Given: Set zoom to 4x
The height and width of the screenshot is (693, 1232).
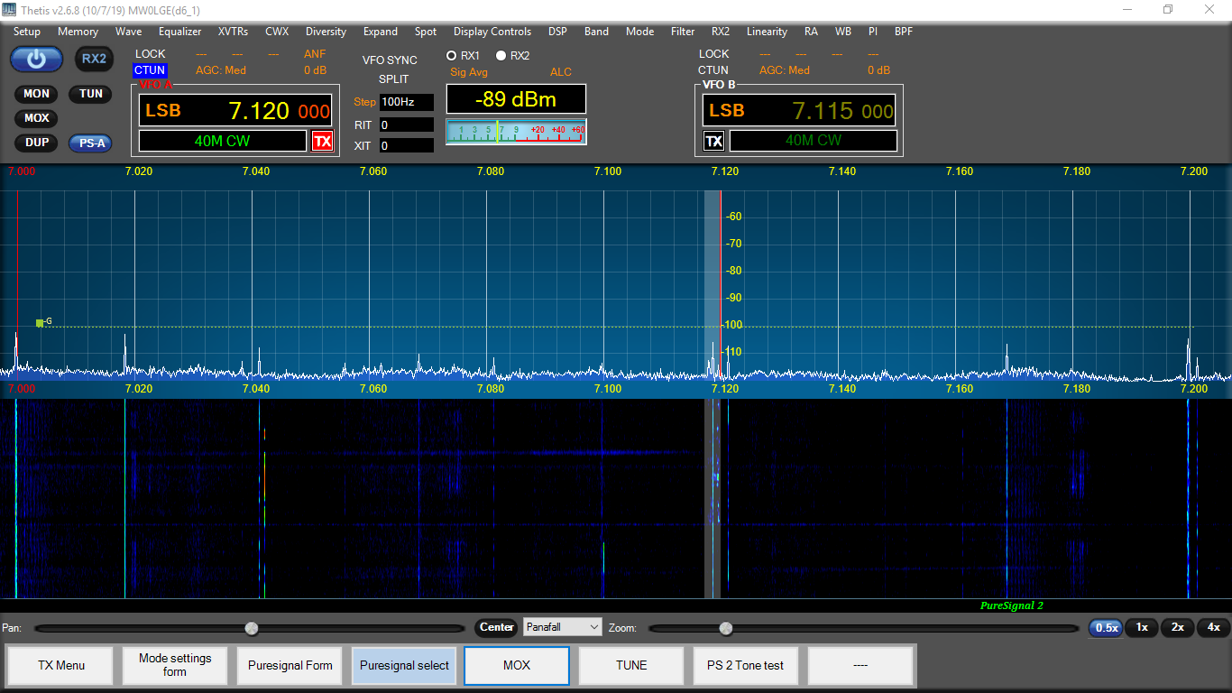Looking at the screenshot, I should click(x=1214, y=627).
